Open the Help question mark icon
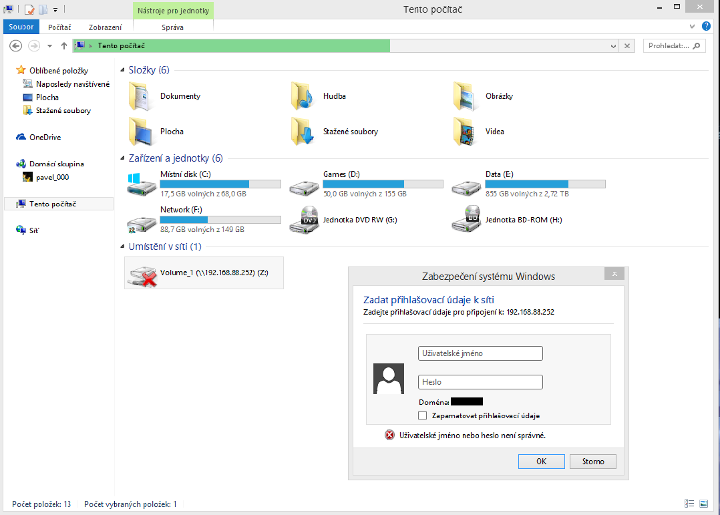Screen dimensions: 720x515 (x=706, y=26)
